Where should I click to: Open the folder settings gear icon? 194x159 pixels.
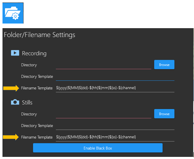[13, 13]
